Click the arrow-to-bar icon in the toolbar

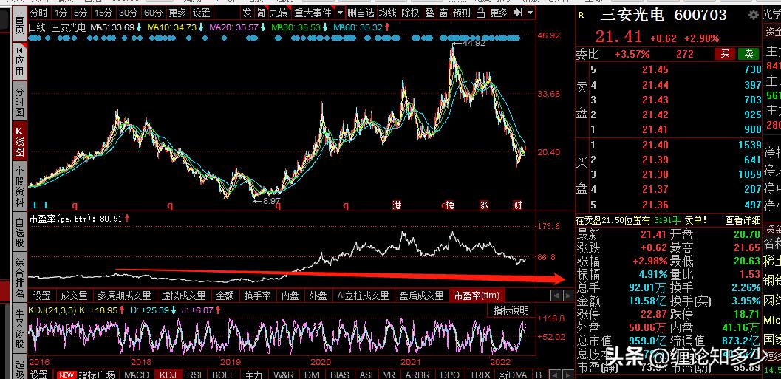coord(518,13)
